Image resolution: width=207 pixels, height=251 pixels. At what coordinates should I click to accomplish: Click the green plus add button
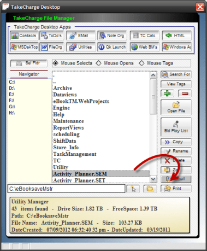point(167,94)
